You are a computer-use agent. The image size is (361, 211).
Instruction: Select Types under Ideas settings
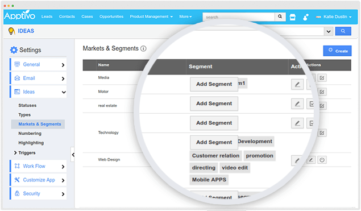point(24,115)
